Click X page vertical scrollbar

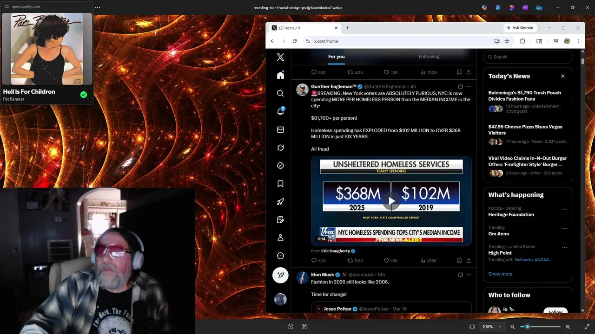coord(582,61)
